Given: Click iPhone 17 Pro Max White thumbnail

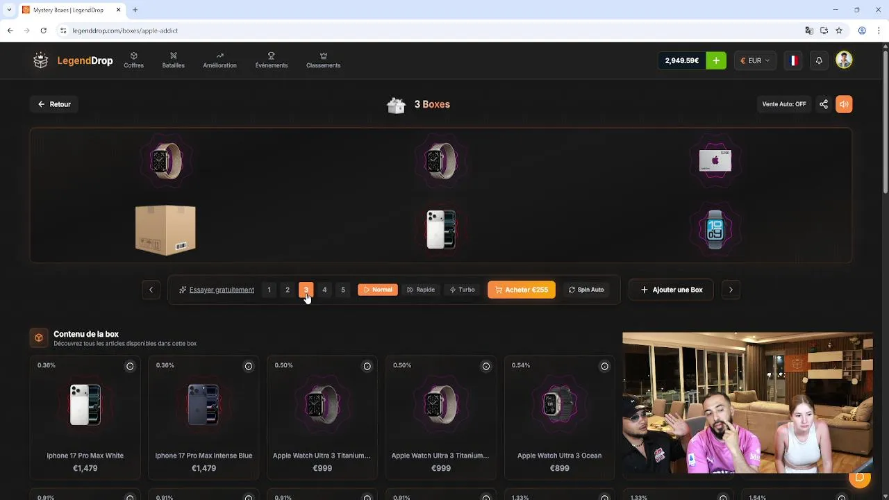Looking at the screenshot, I should tap(85, 404).
